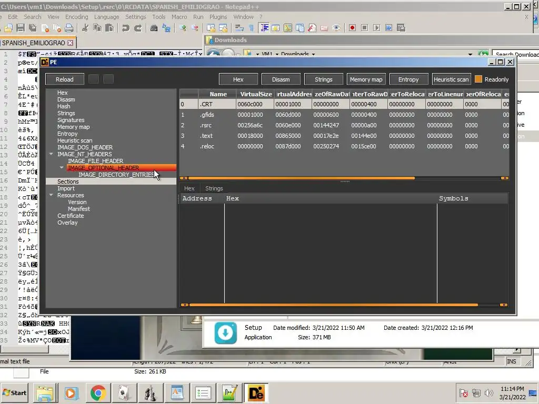The image size is (539, 404).
Task: Click Entropy button in PE top bar
Action: [x=408, y=79]
